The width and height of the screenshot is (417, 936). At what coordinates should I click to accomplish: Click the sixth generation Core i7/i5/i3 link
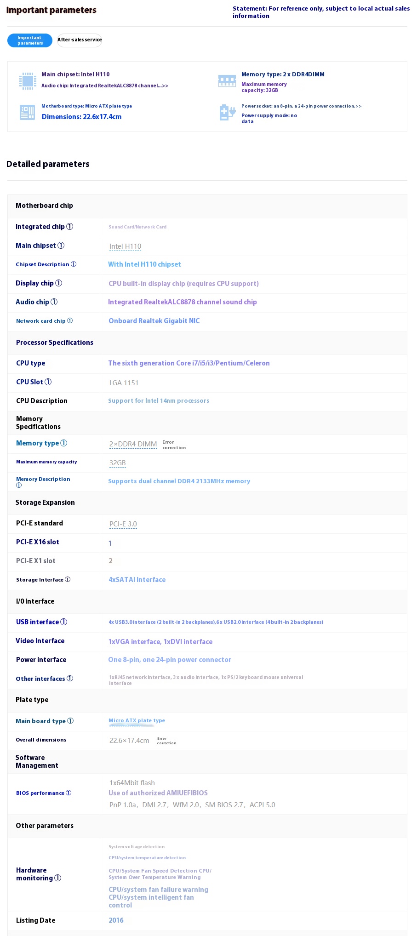click(189, 363)
